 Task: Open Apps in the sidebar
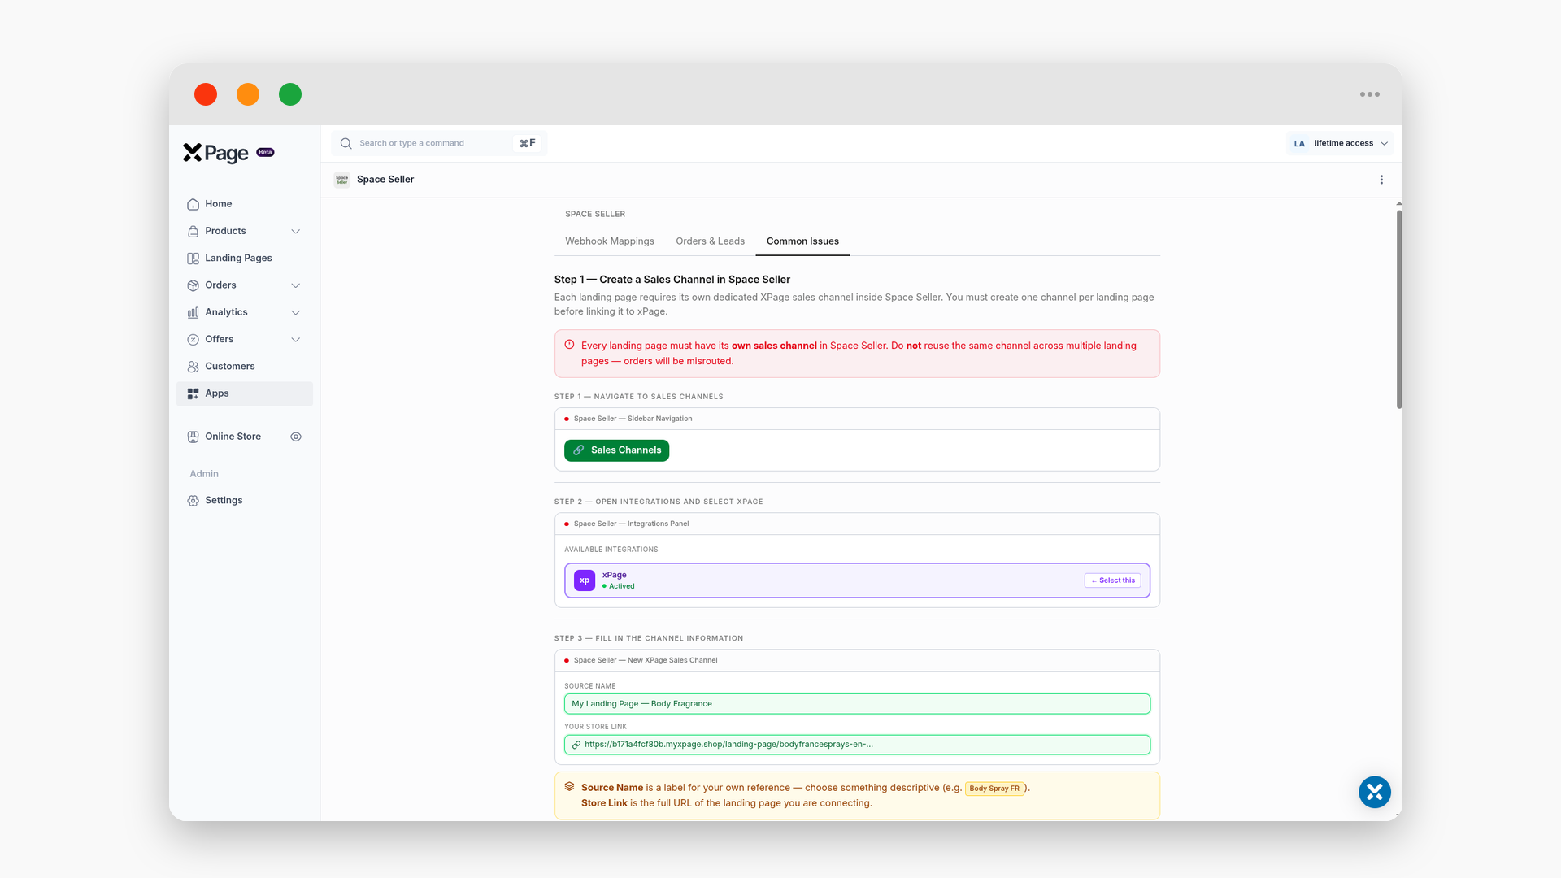(245, 393)
